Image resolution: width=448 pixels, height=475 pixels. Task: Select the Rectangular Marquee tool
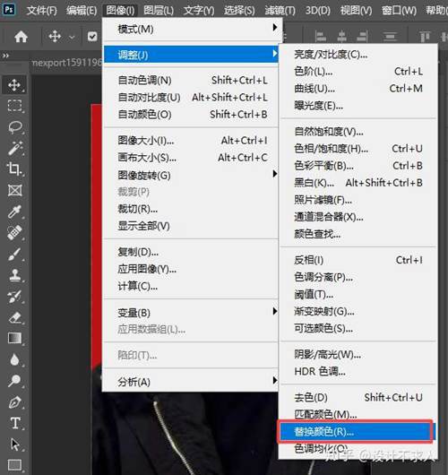(14, 106)
